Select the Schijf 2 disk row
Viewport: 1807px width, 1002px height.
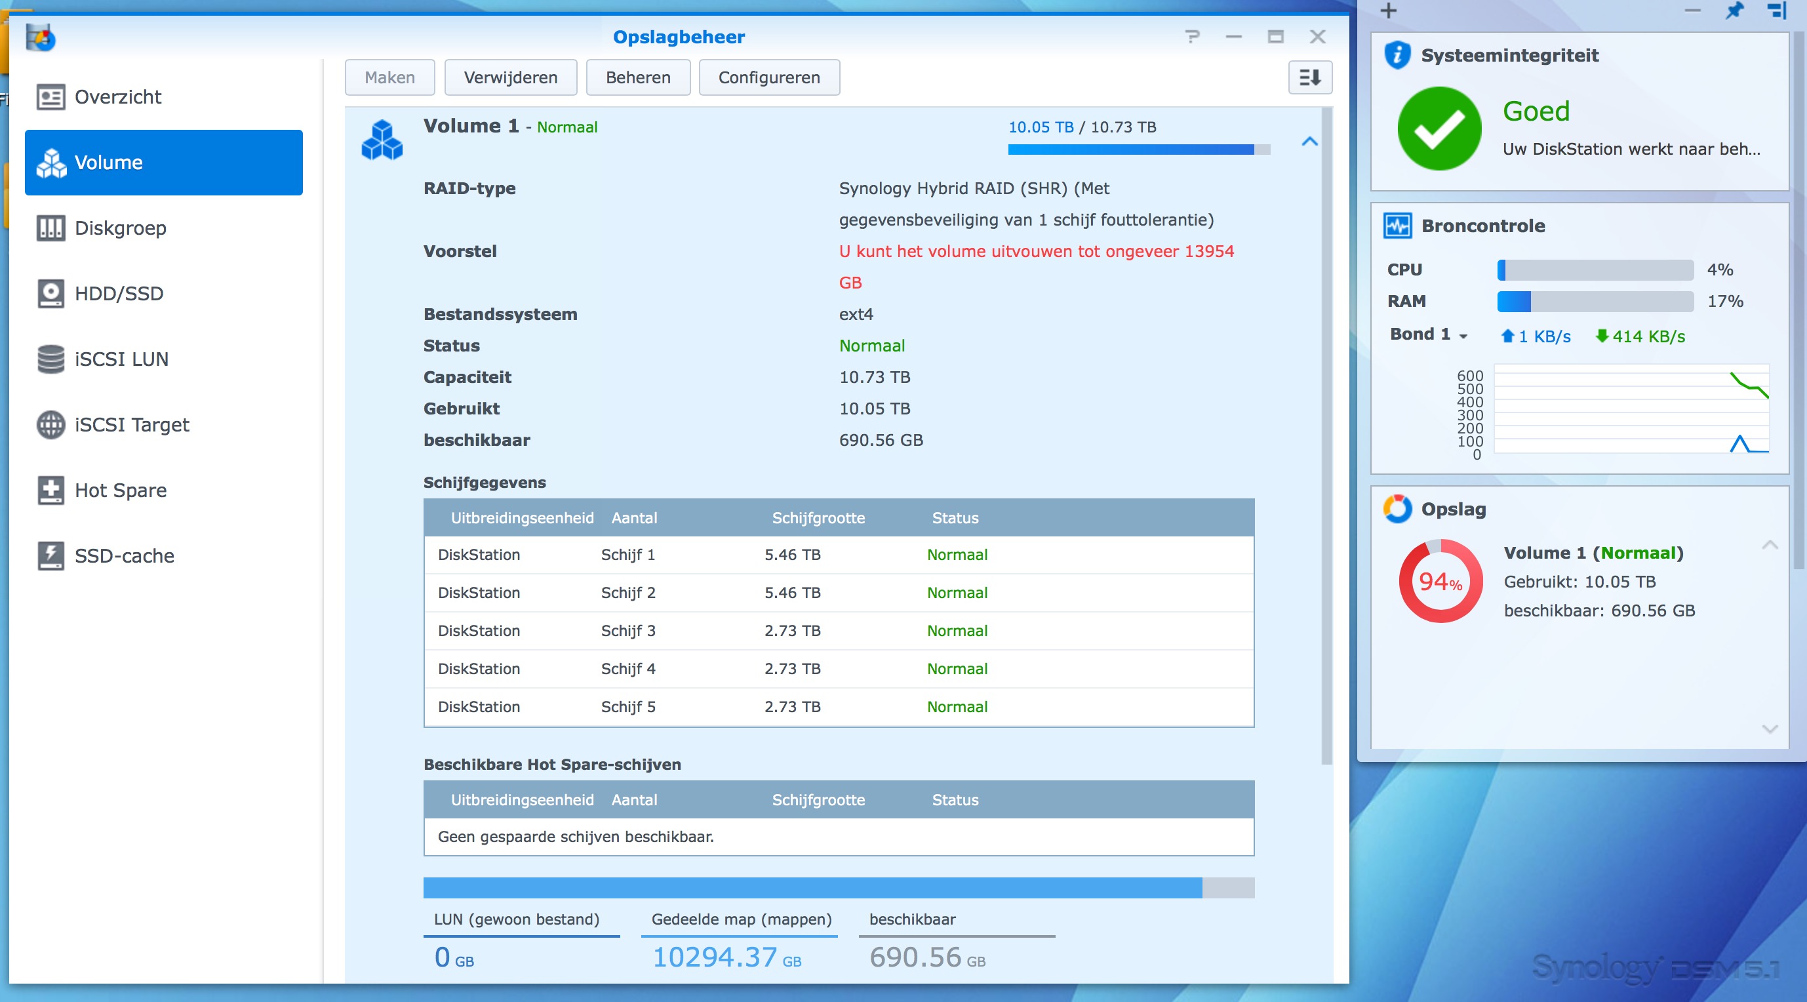[x=839, y=593]
